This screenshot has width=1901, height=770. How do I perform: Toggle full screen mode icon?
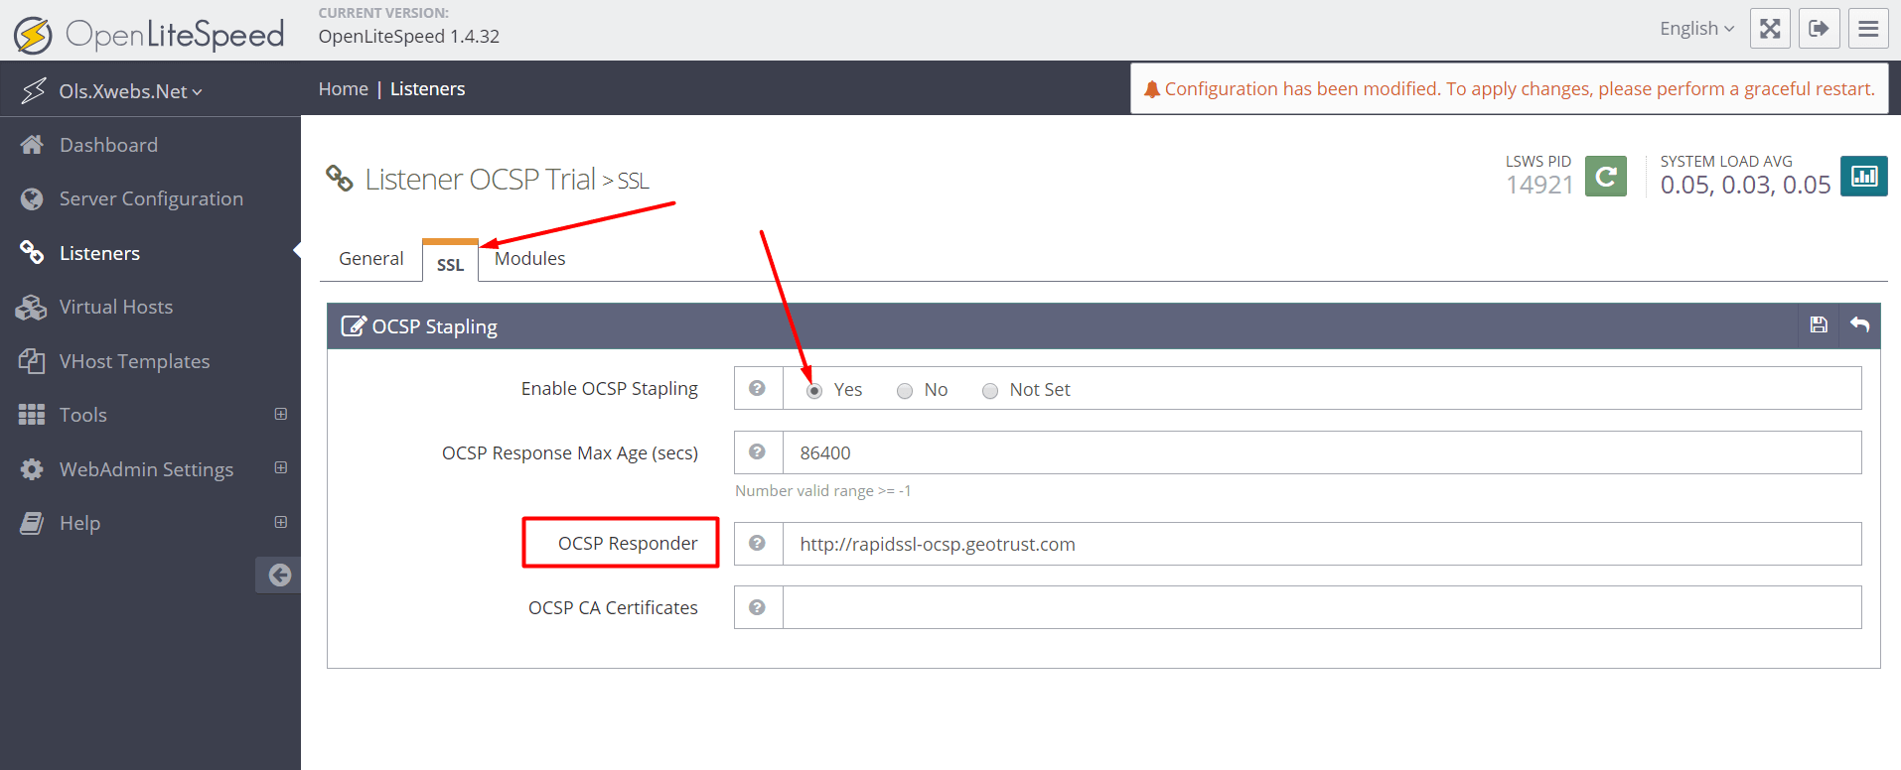click(x=1770, y=29)
